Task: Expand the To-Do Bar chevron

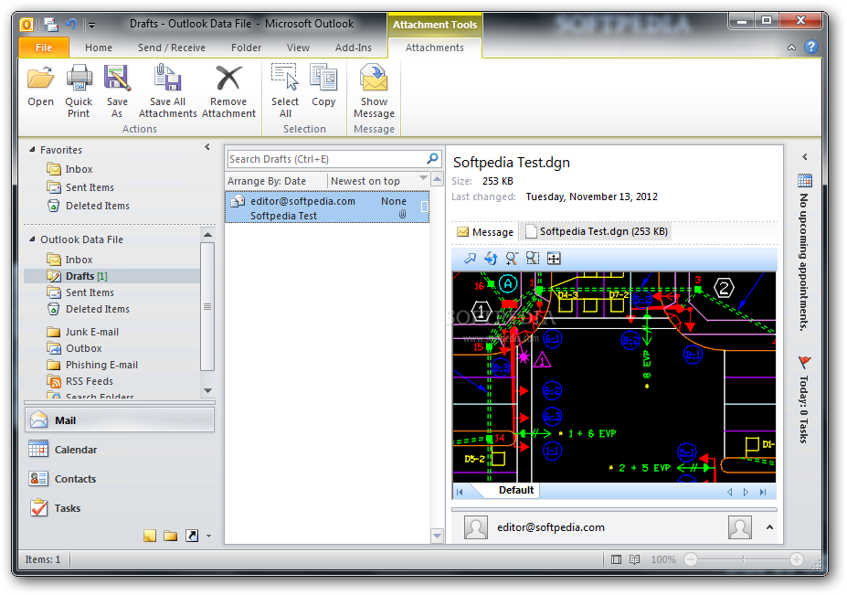Action: [804, 156]
